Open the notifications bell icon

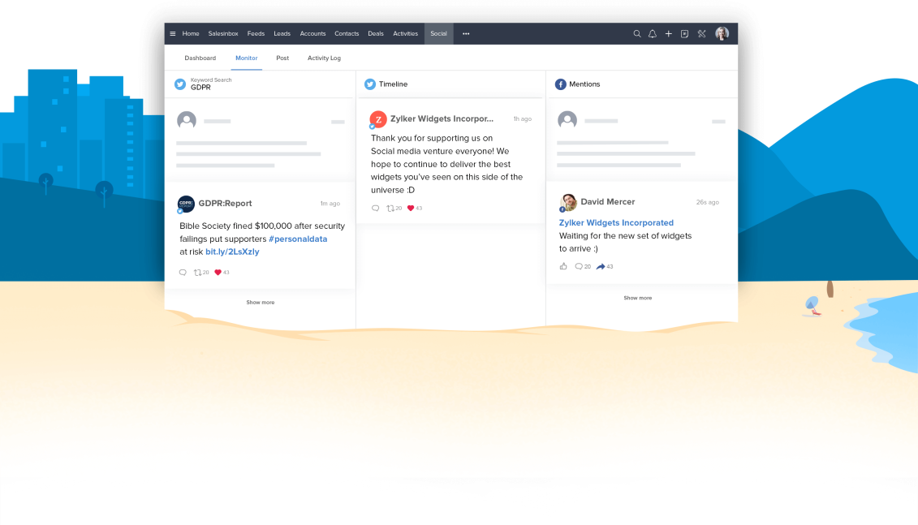(653, 34)
